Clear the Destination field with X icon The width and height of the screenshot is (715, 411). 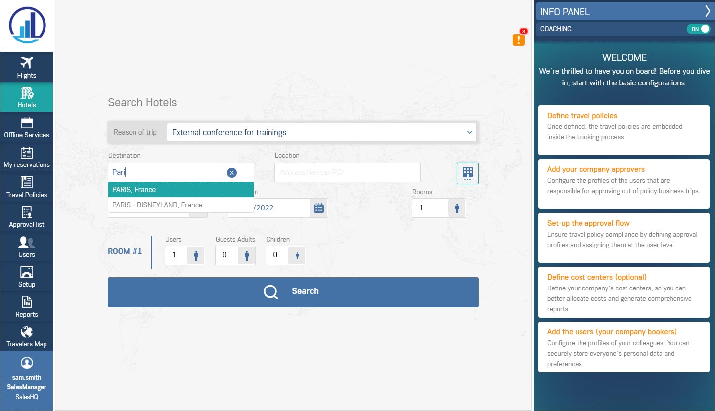coord(231,172)
